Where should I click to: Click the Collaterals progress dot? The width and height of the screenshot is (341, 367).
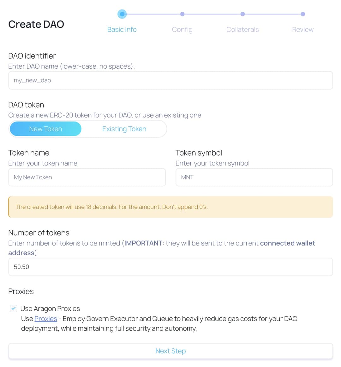coord(242,14)
